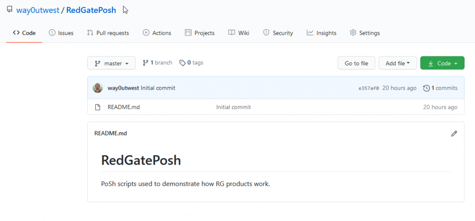This screenshot has height=221, width=475.
Task: Click the tag icon next to 0 tags
Action: pyautogui.click(x=182, y=63)
